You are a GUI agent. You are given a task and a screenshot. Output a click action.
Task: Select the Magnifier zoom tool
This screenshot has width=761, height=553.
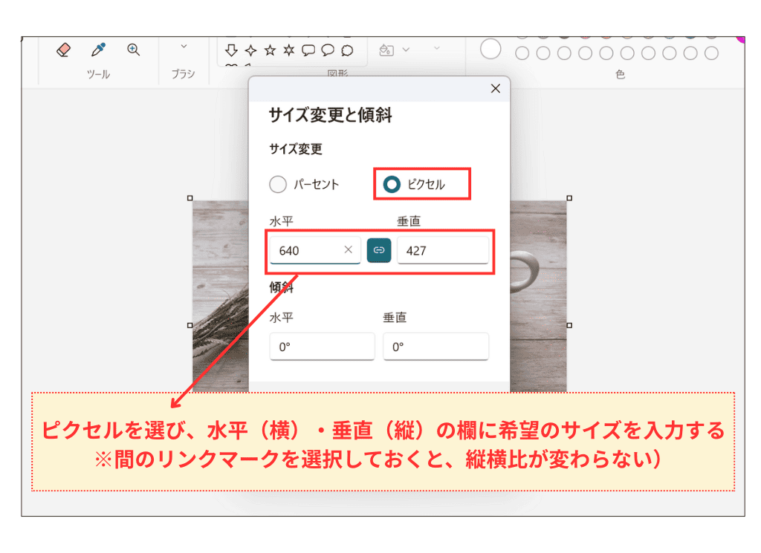click(x=133, y=49)
